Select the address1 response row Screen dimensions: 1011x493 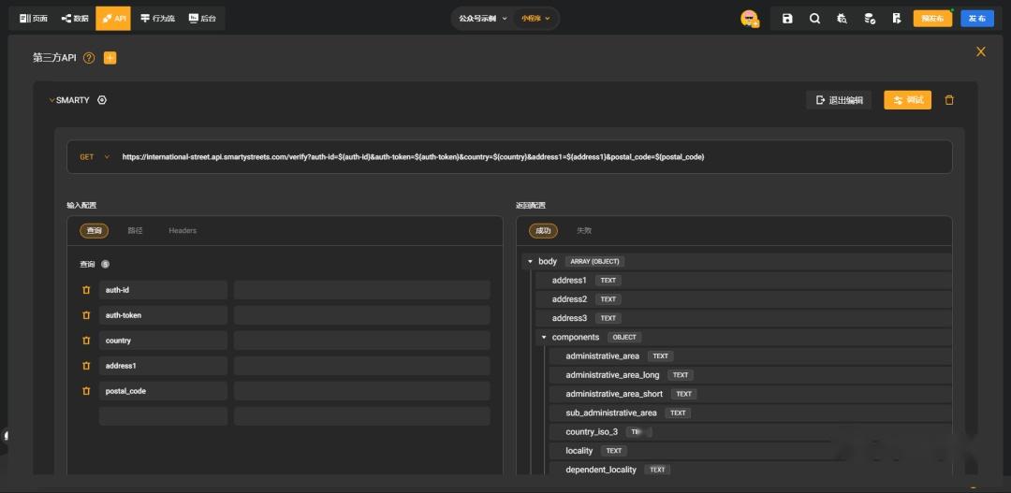744,281
